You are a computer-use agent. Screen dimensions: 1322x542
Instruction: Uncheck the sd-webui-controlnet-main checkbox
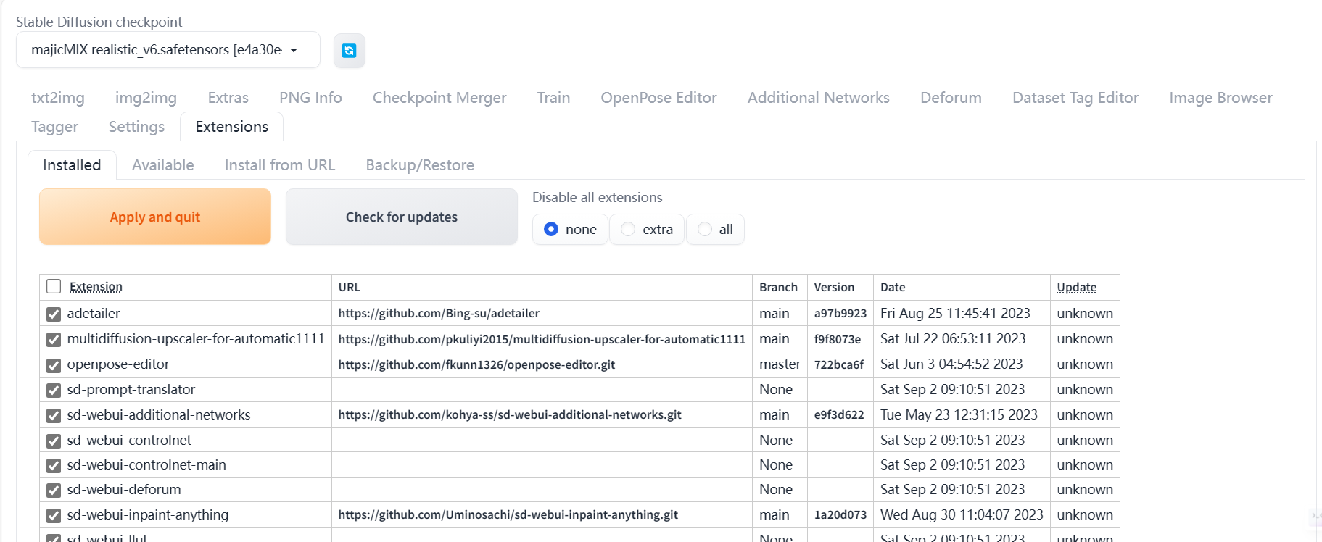pyautogui.click(x=54, y=465)
